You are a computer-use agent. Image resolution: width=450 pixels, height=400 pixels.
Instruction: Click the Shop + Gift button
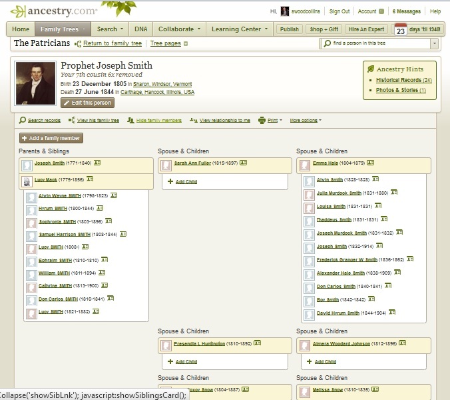click(324, 29)
